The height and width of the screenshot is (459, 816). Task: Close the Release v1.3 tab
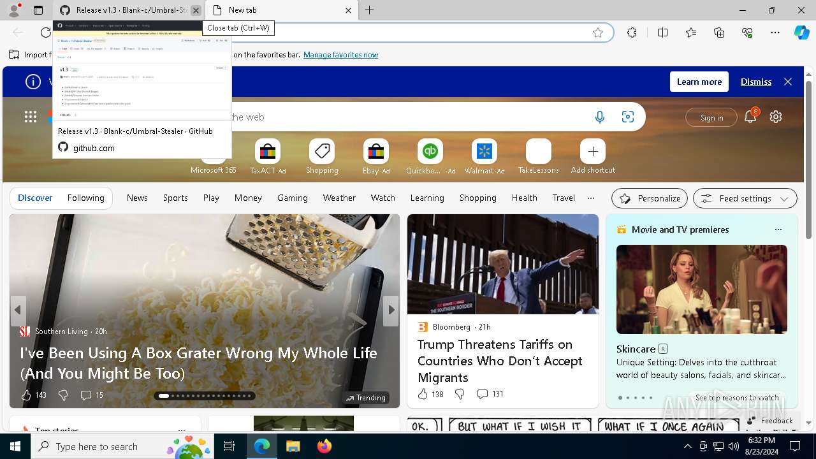click(x=196, y=10)
